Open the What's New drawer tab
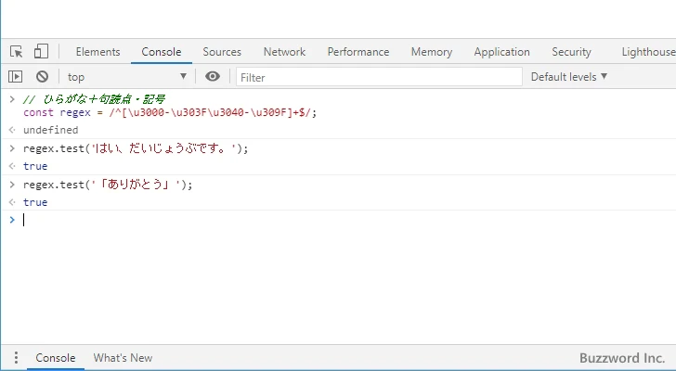 click(123, 358)
